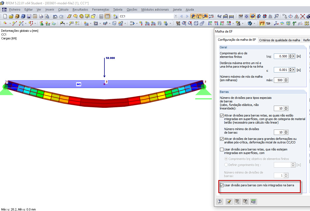
Task: Set view in X direction
Action: [210, 23]
